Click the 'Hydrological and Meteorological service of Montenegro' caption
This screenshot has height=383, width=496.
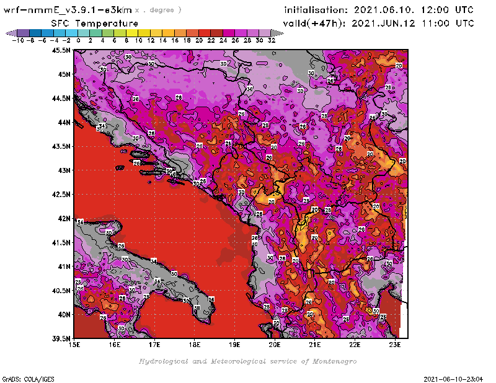[x=247, y=361]
